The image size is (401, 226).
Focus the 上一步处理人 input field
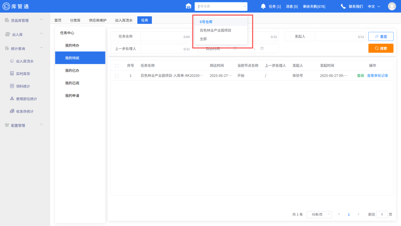coord(166,49)
